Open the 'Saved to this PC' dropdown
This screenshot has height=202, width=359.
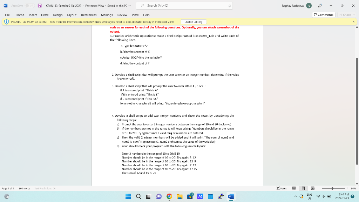pyautogui.click(x=119, y=5)
